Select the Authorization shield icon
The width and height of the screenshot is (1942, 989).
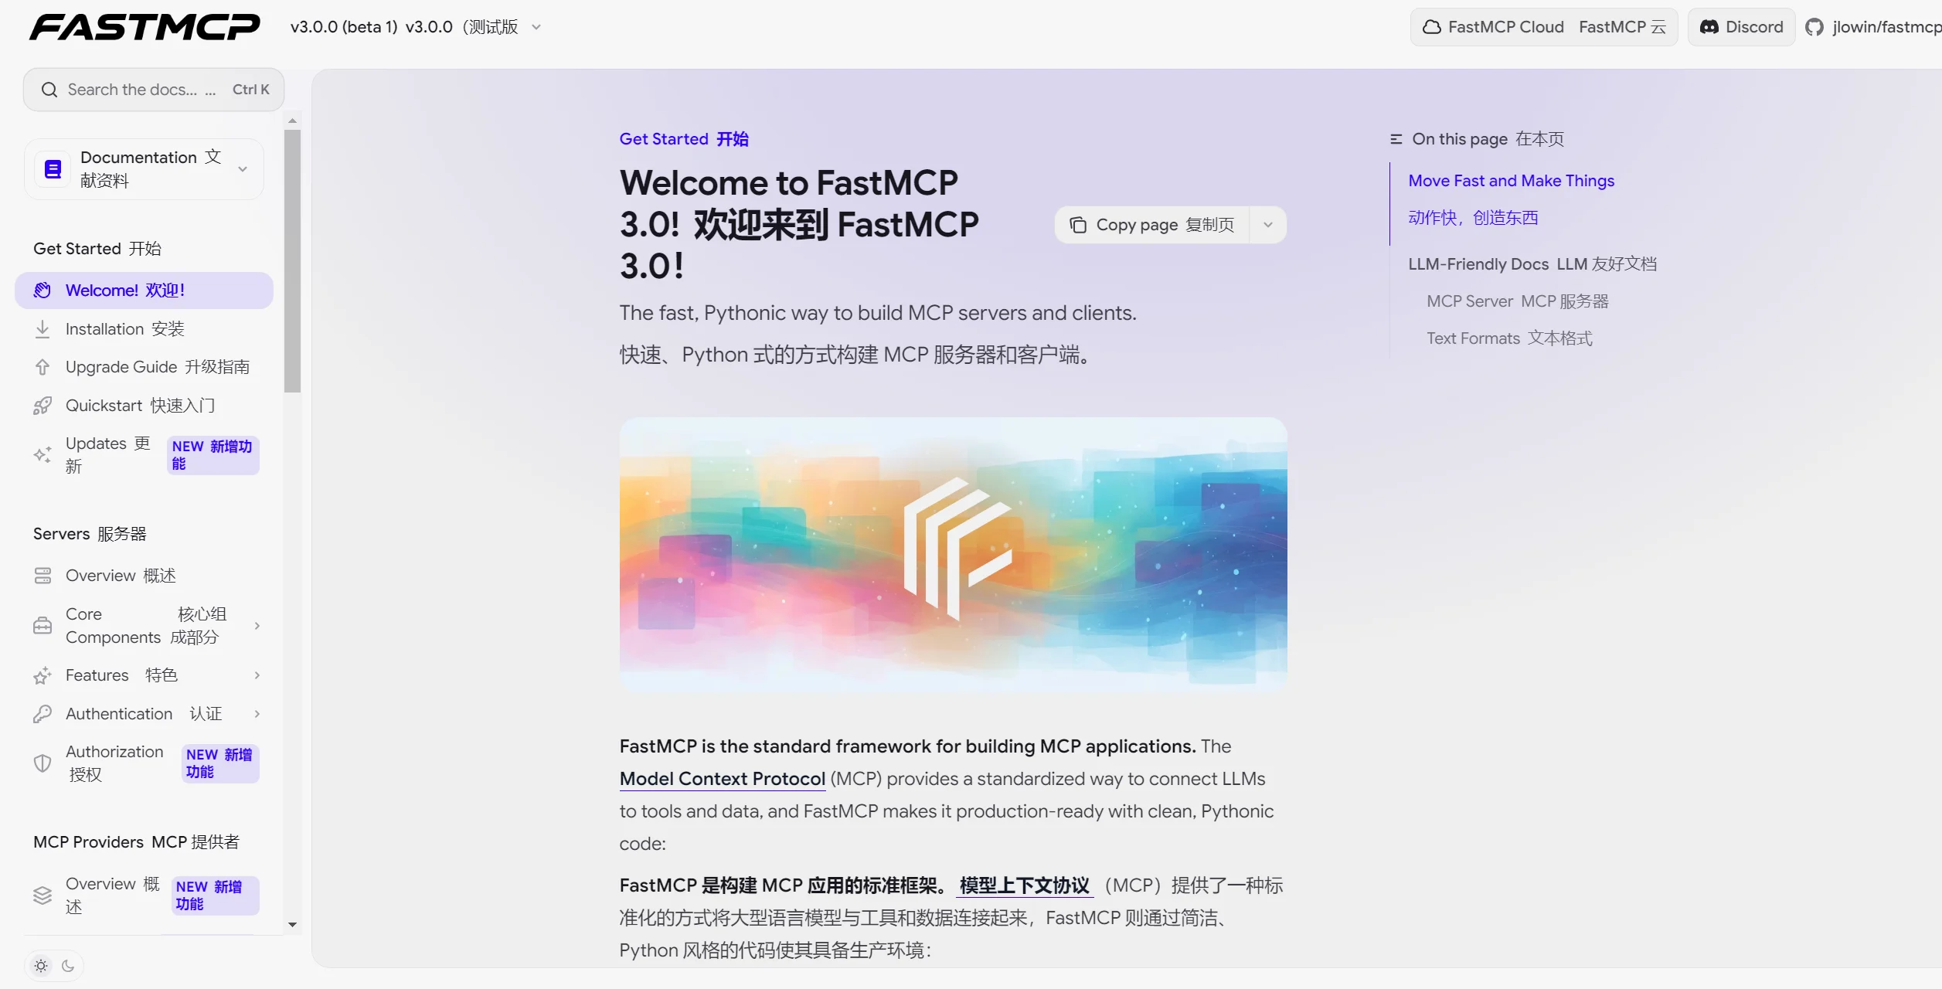[43, 763]
